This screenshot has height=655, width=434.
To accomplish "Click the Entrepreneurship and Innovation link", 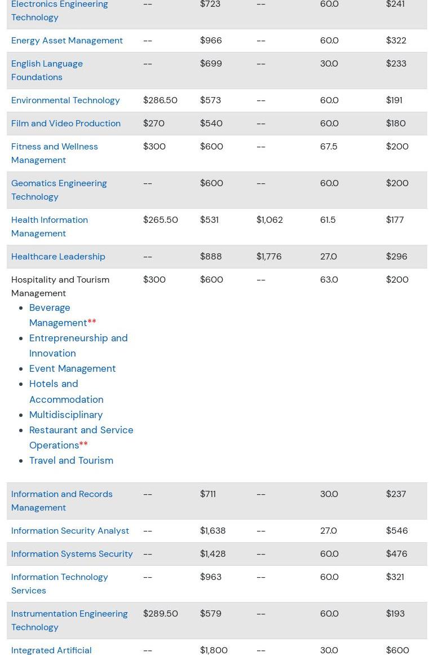I will 78,345.
